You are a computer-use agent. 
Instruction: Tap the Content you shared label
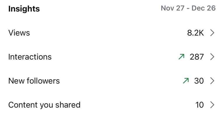44,105
